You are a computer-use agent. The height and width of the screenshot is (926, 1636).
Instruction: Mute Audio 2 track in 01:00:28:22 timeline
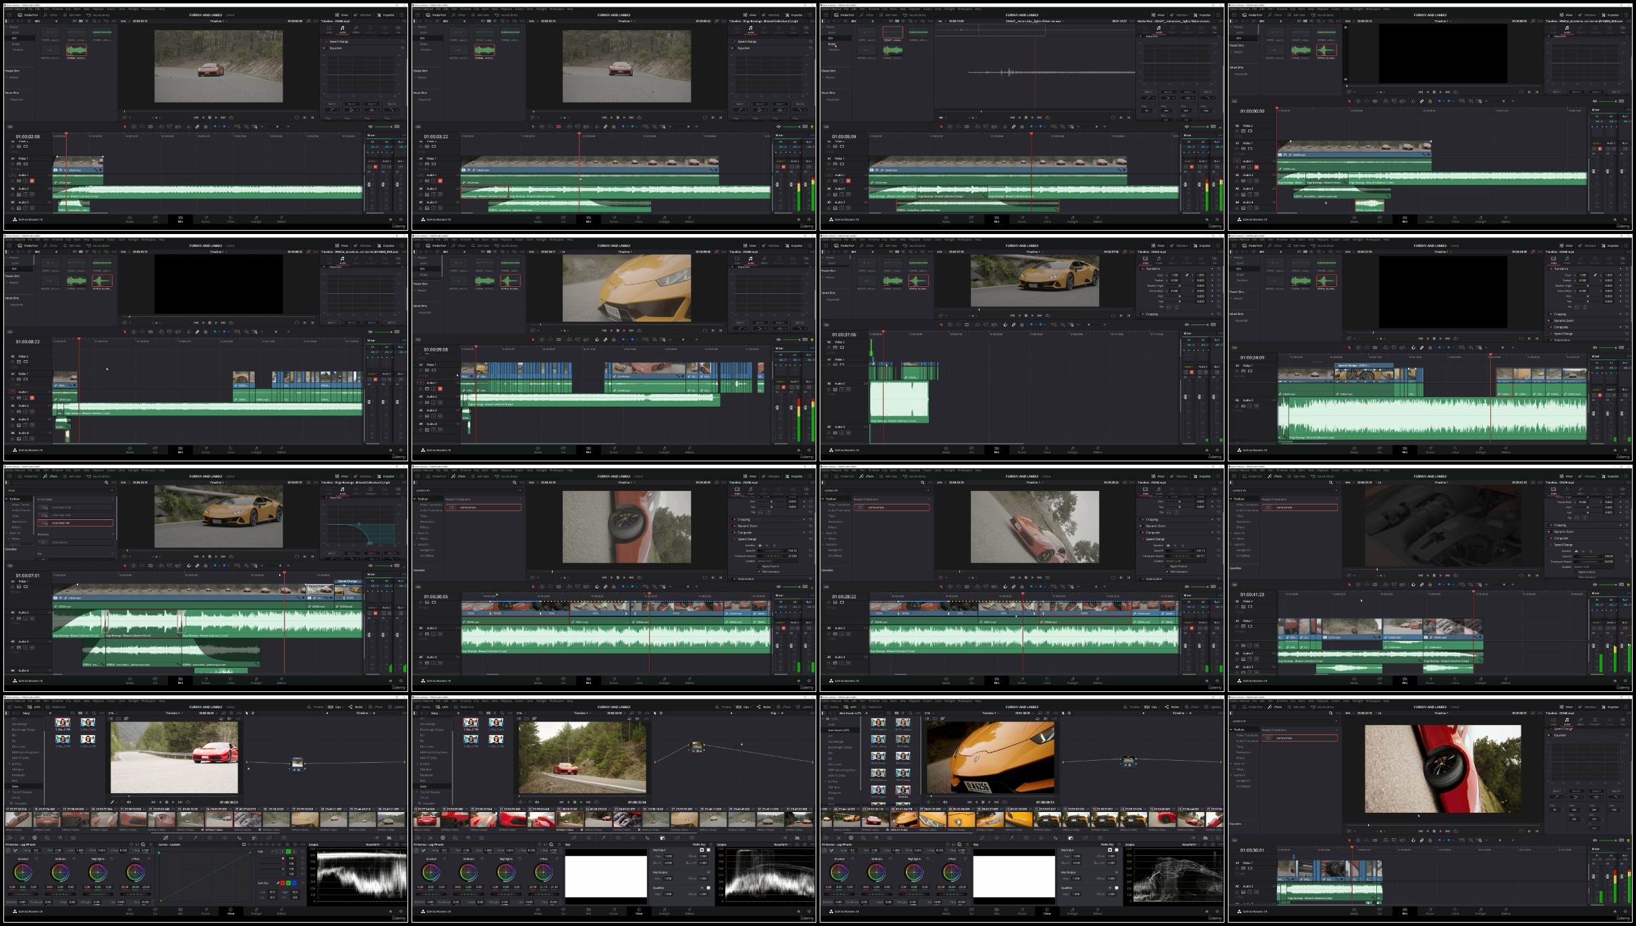[848, 634]
